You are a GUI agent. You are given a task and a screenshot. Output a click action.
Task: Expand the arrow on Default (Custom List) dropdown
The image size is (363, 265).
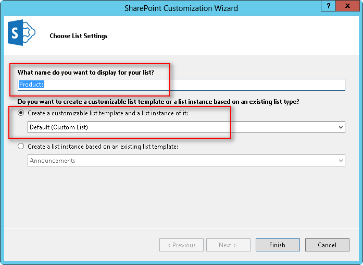[341, 127]
